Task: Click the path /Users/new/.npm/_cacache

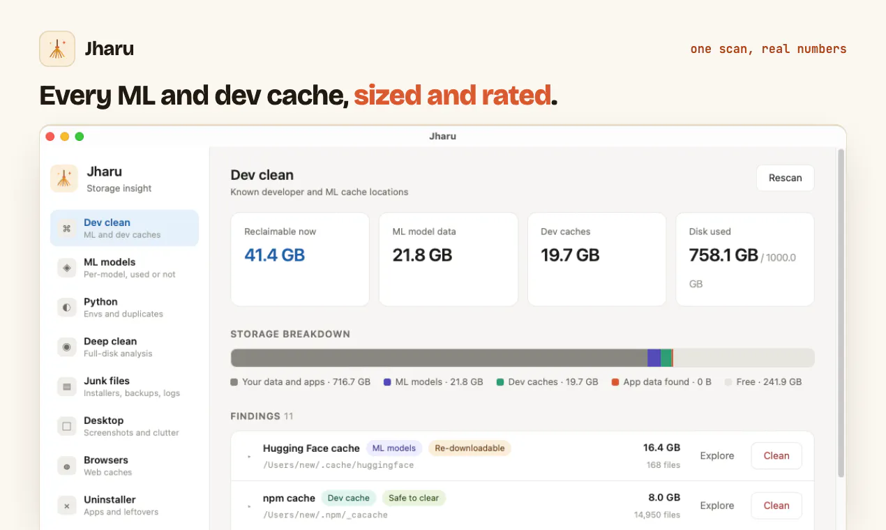Action: (325, 515)
